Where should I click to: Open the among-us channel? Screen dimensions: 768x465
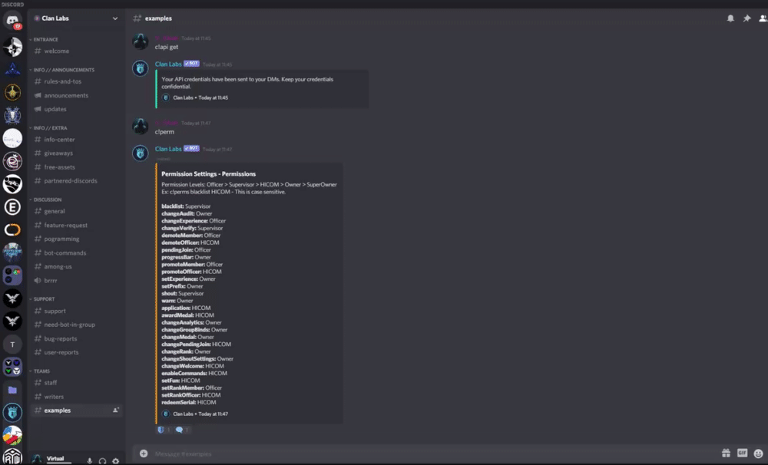(76, 267)
